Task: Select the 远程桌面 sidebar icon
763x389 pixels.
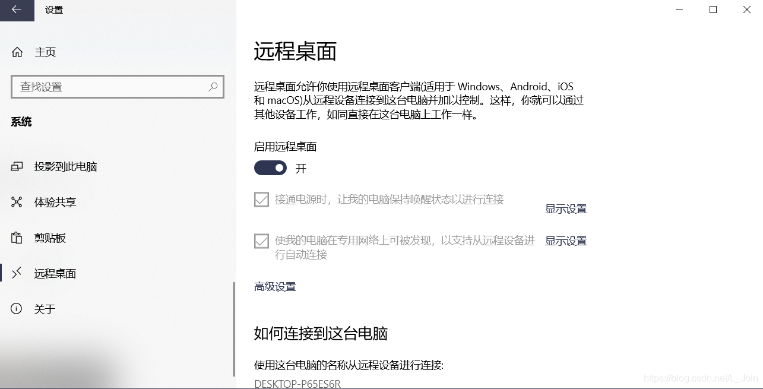Action: pyautogui.click(x=16, y=273)
